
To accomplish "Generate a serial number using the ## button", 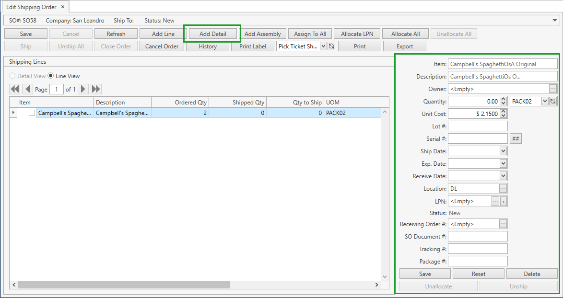I will 515,138.
